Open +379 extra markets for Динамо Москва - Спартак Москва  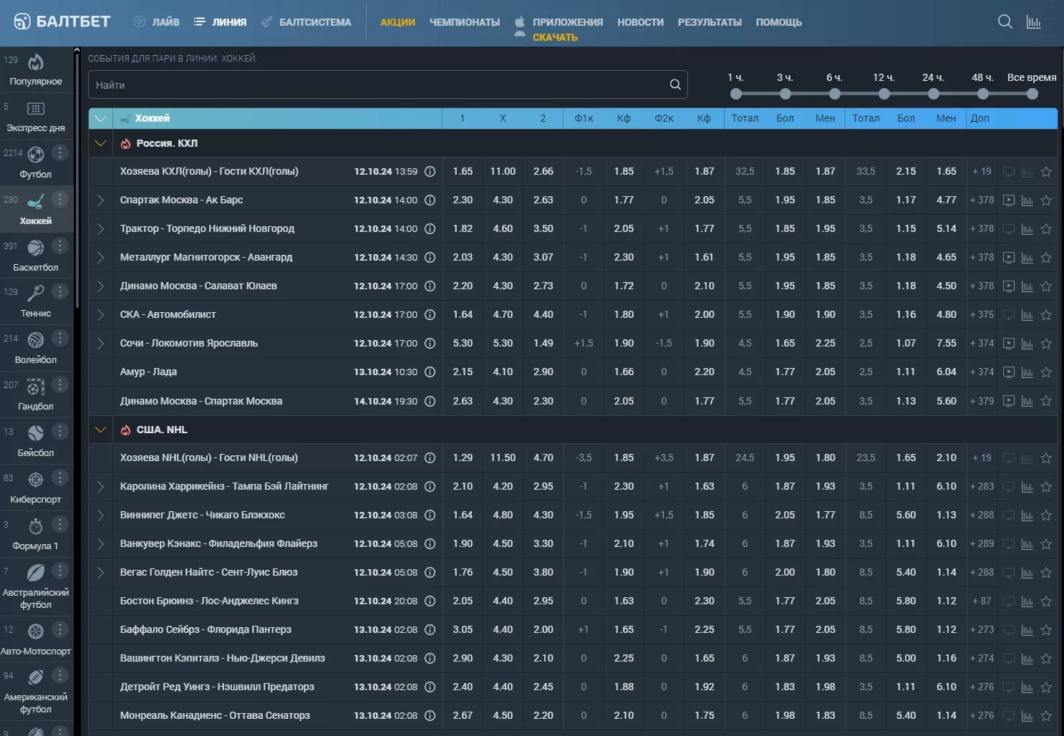point(982,401)
